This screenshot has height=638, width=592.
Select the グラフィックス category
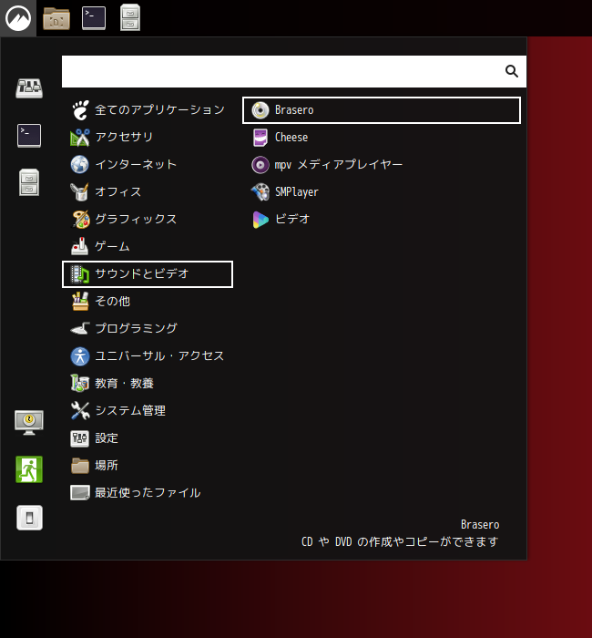(148, 220)
